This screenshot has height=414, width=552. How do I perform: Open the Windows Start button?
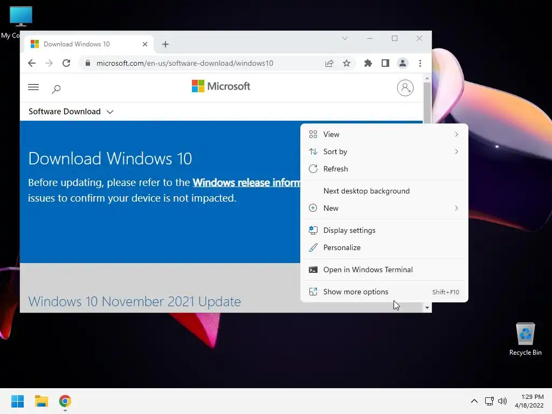[17, 401]
